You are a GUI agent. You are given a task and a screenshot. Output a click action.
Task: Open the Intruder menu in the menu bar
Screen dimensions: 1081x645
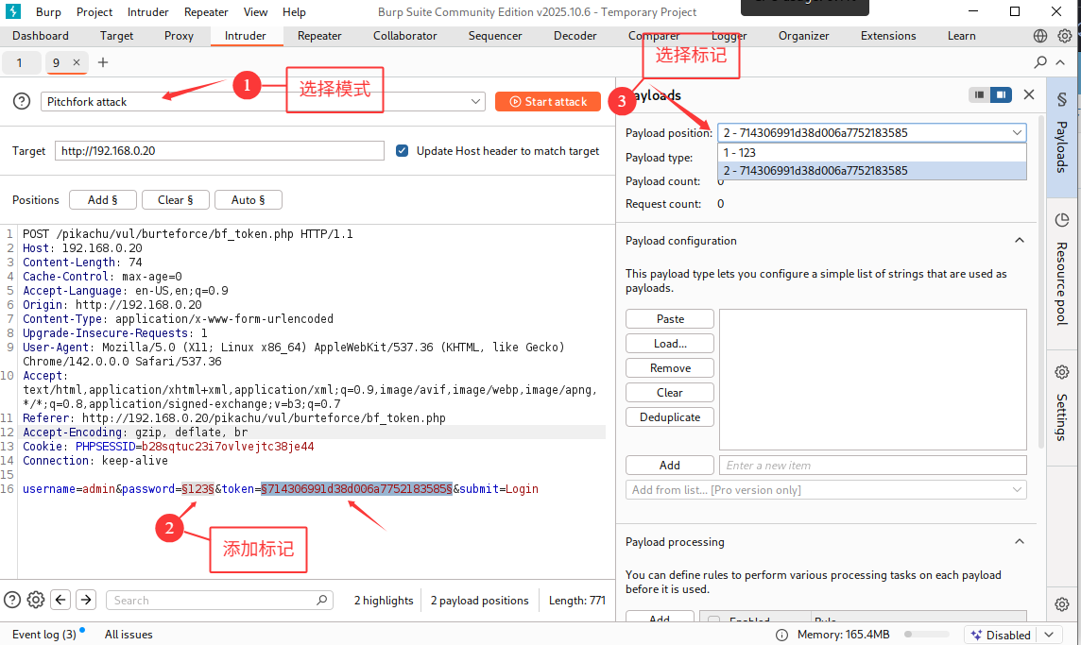point(147,11)
